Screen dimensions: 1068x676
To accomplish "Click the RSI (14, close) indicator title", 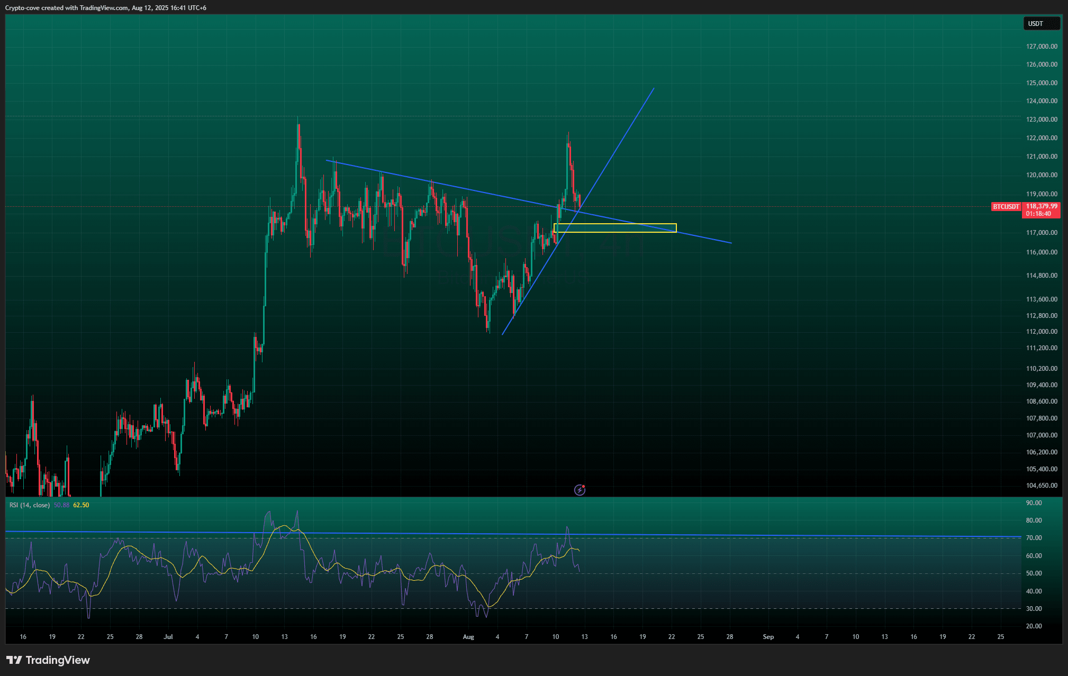I will tap(30, 505).
